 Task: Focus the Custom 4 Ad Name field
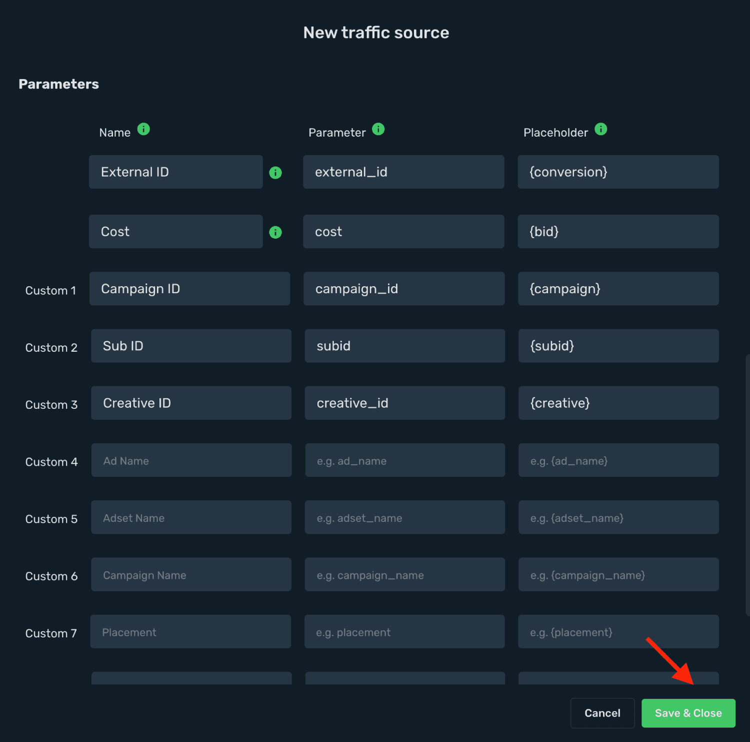pyautogui.click(x=191, y=460)
